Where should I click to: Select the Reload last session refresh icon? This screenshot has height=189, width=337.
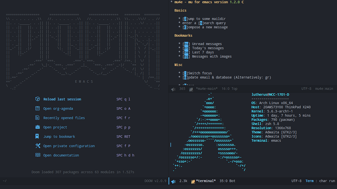tap(38, 99)
